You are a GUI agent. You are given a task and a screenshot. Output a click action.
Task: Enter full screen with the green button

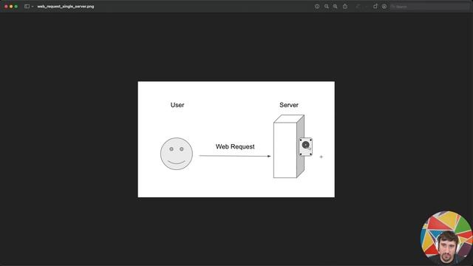coord(16,7)
